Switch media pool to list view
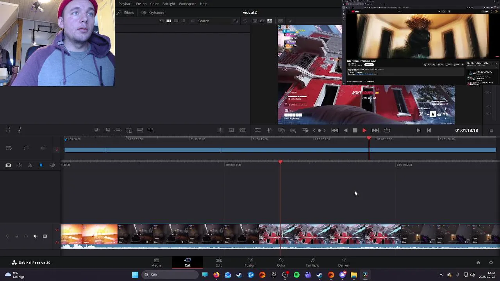This screenshot has height=281, width=500. pyautogui.click(x=184, y=21)
